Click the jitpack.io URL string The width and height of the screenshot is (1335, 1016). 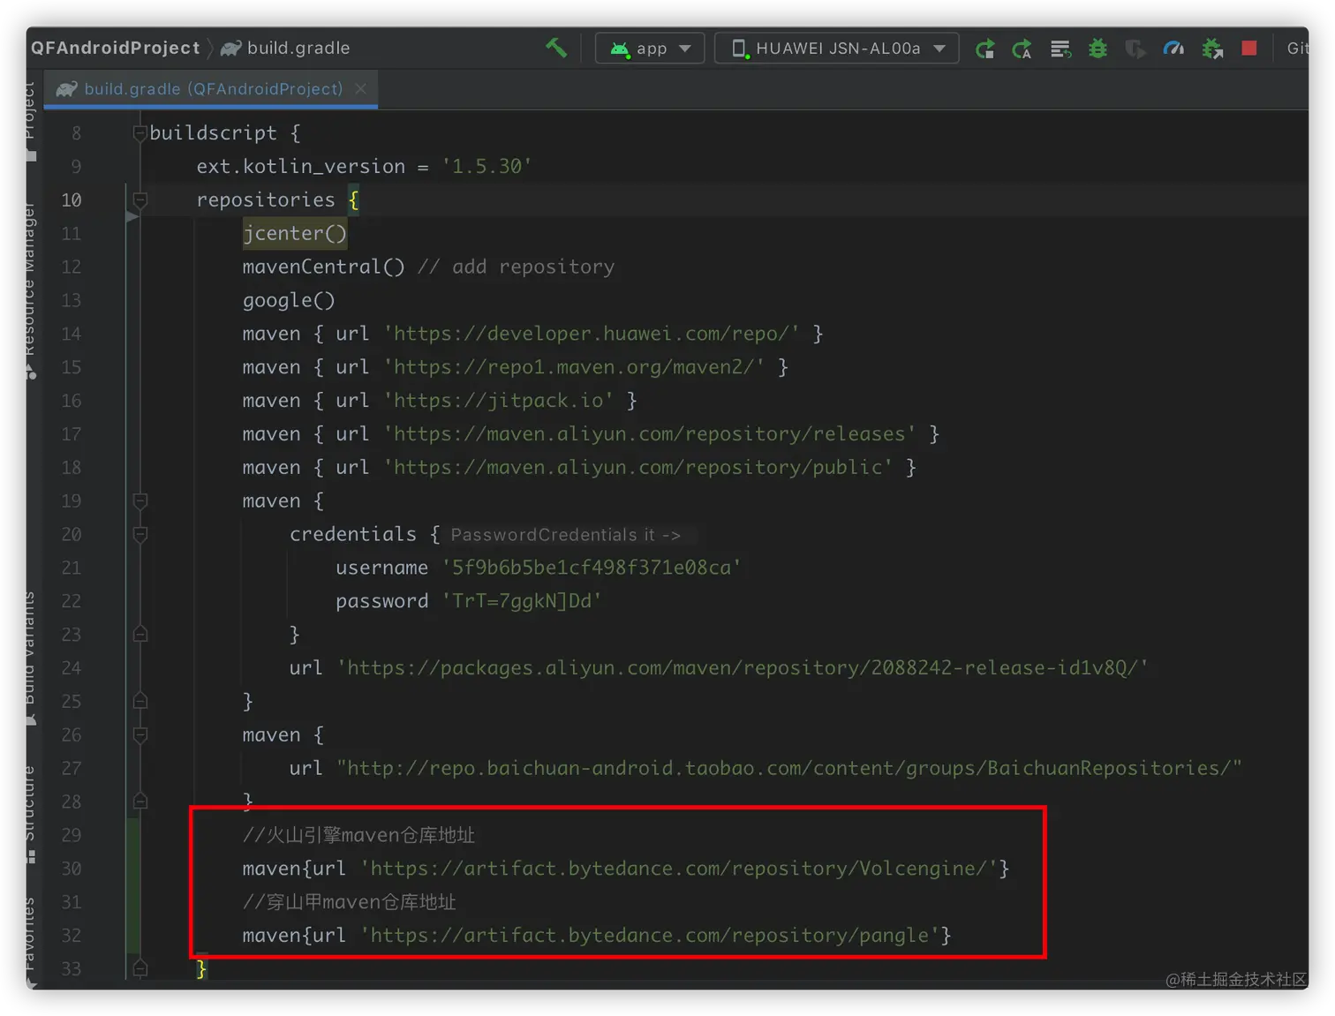[498, 401]
